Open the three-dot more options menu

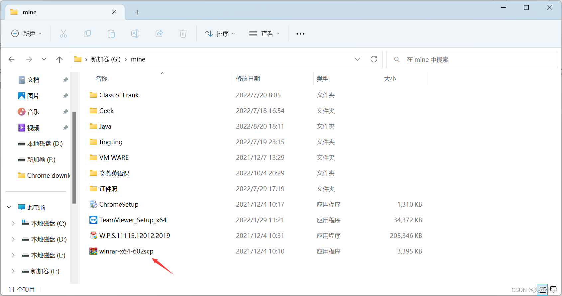click(x=300, y=34)
